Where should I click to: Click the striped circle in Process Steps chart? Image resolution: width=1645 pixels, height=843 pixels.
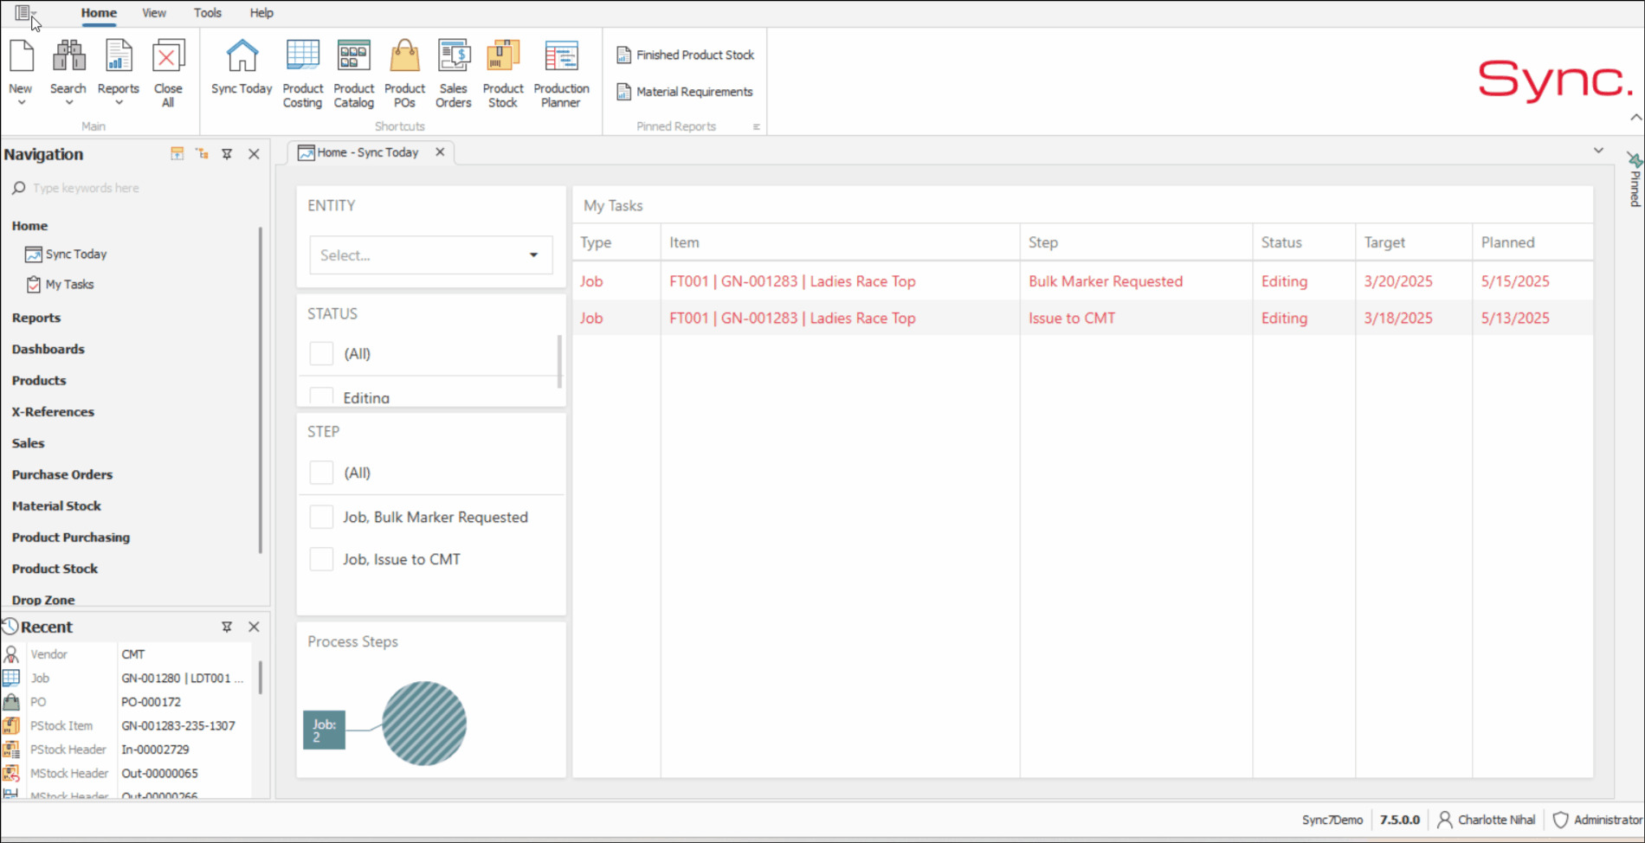424,724
